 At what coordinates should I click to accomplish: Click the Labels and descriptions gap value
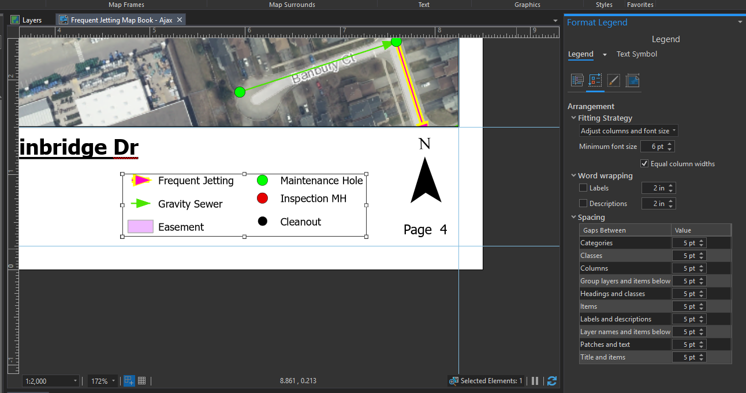pos(689,319)
